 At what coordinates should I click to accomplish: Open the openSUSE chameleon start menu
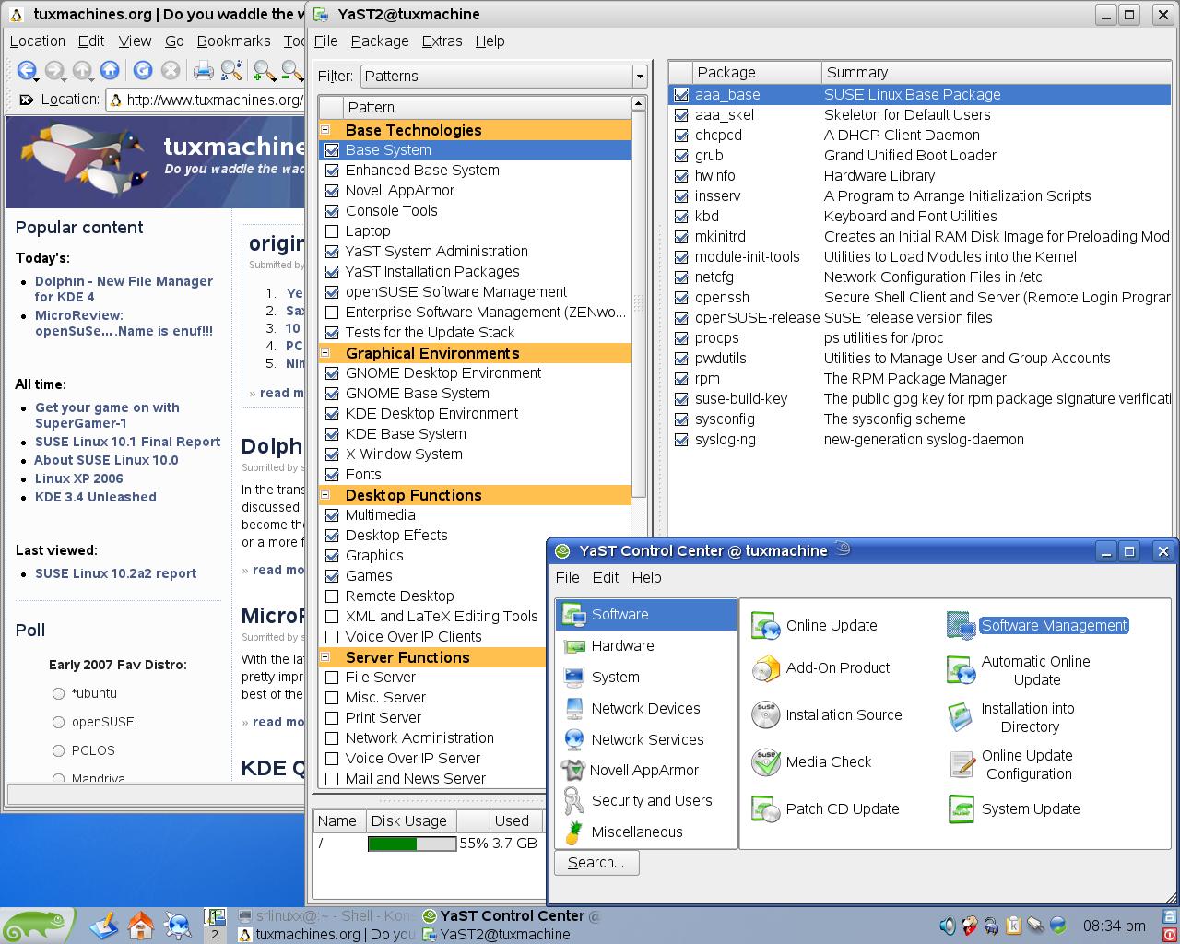click(x=37, y=925)
